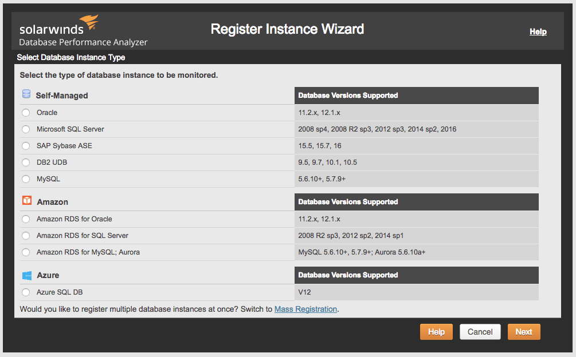Click Amazon RDS for Oracle versions '11.2.x, 12.1.x'
Screen dimensions: 576x357
[319, 219]
